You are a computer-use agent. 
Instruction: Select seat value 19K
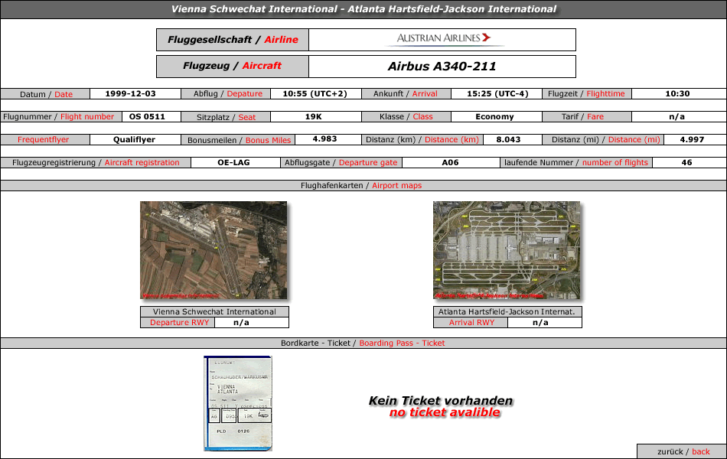tap(314, 117)
